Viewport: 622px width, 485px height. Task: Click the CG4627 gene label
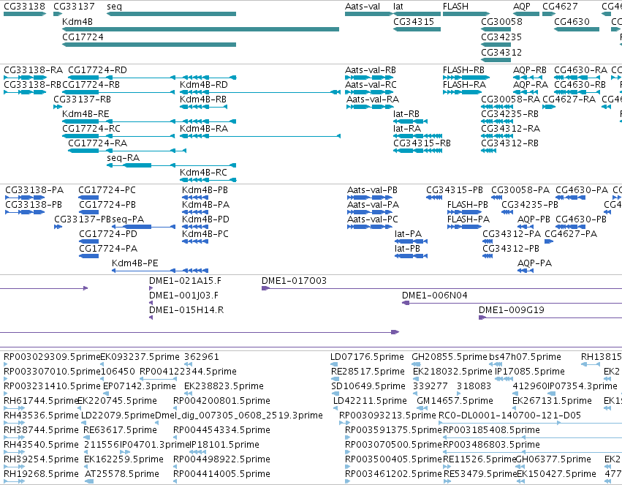click(560, 7)
